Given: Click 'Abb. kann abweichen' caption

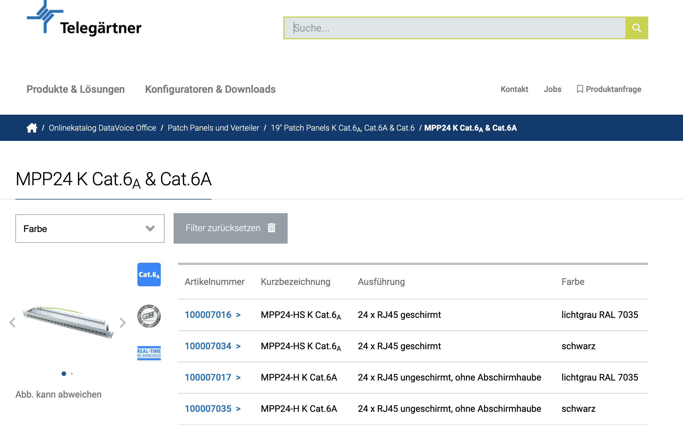Looking at the screenshot, I should pos(58,394).
